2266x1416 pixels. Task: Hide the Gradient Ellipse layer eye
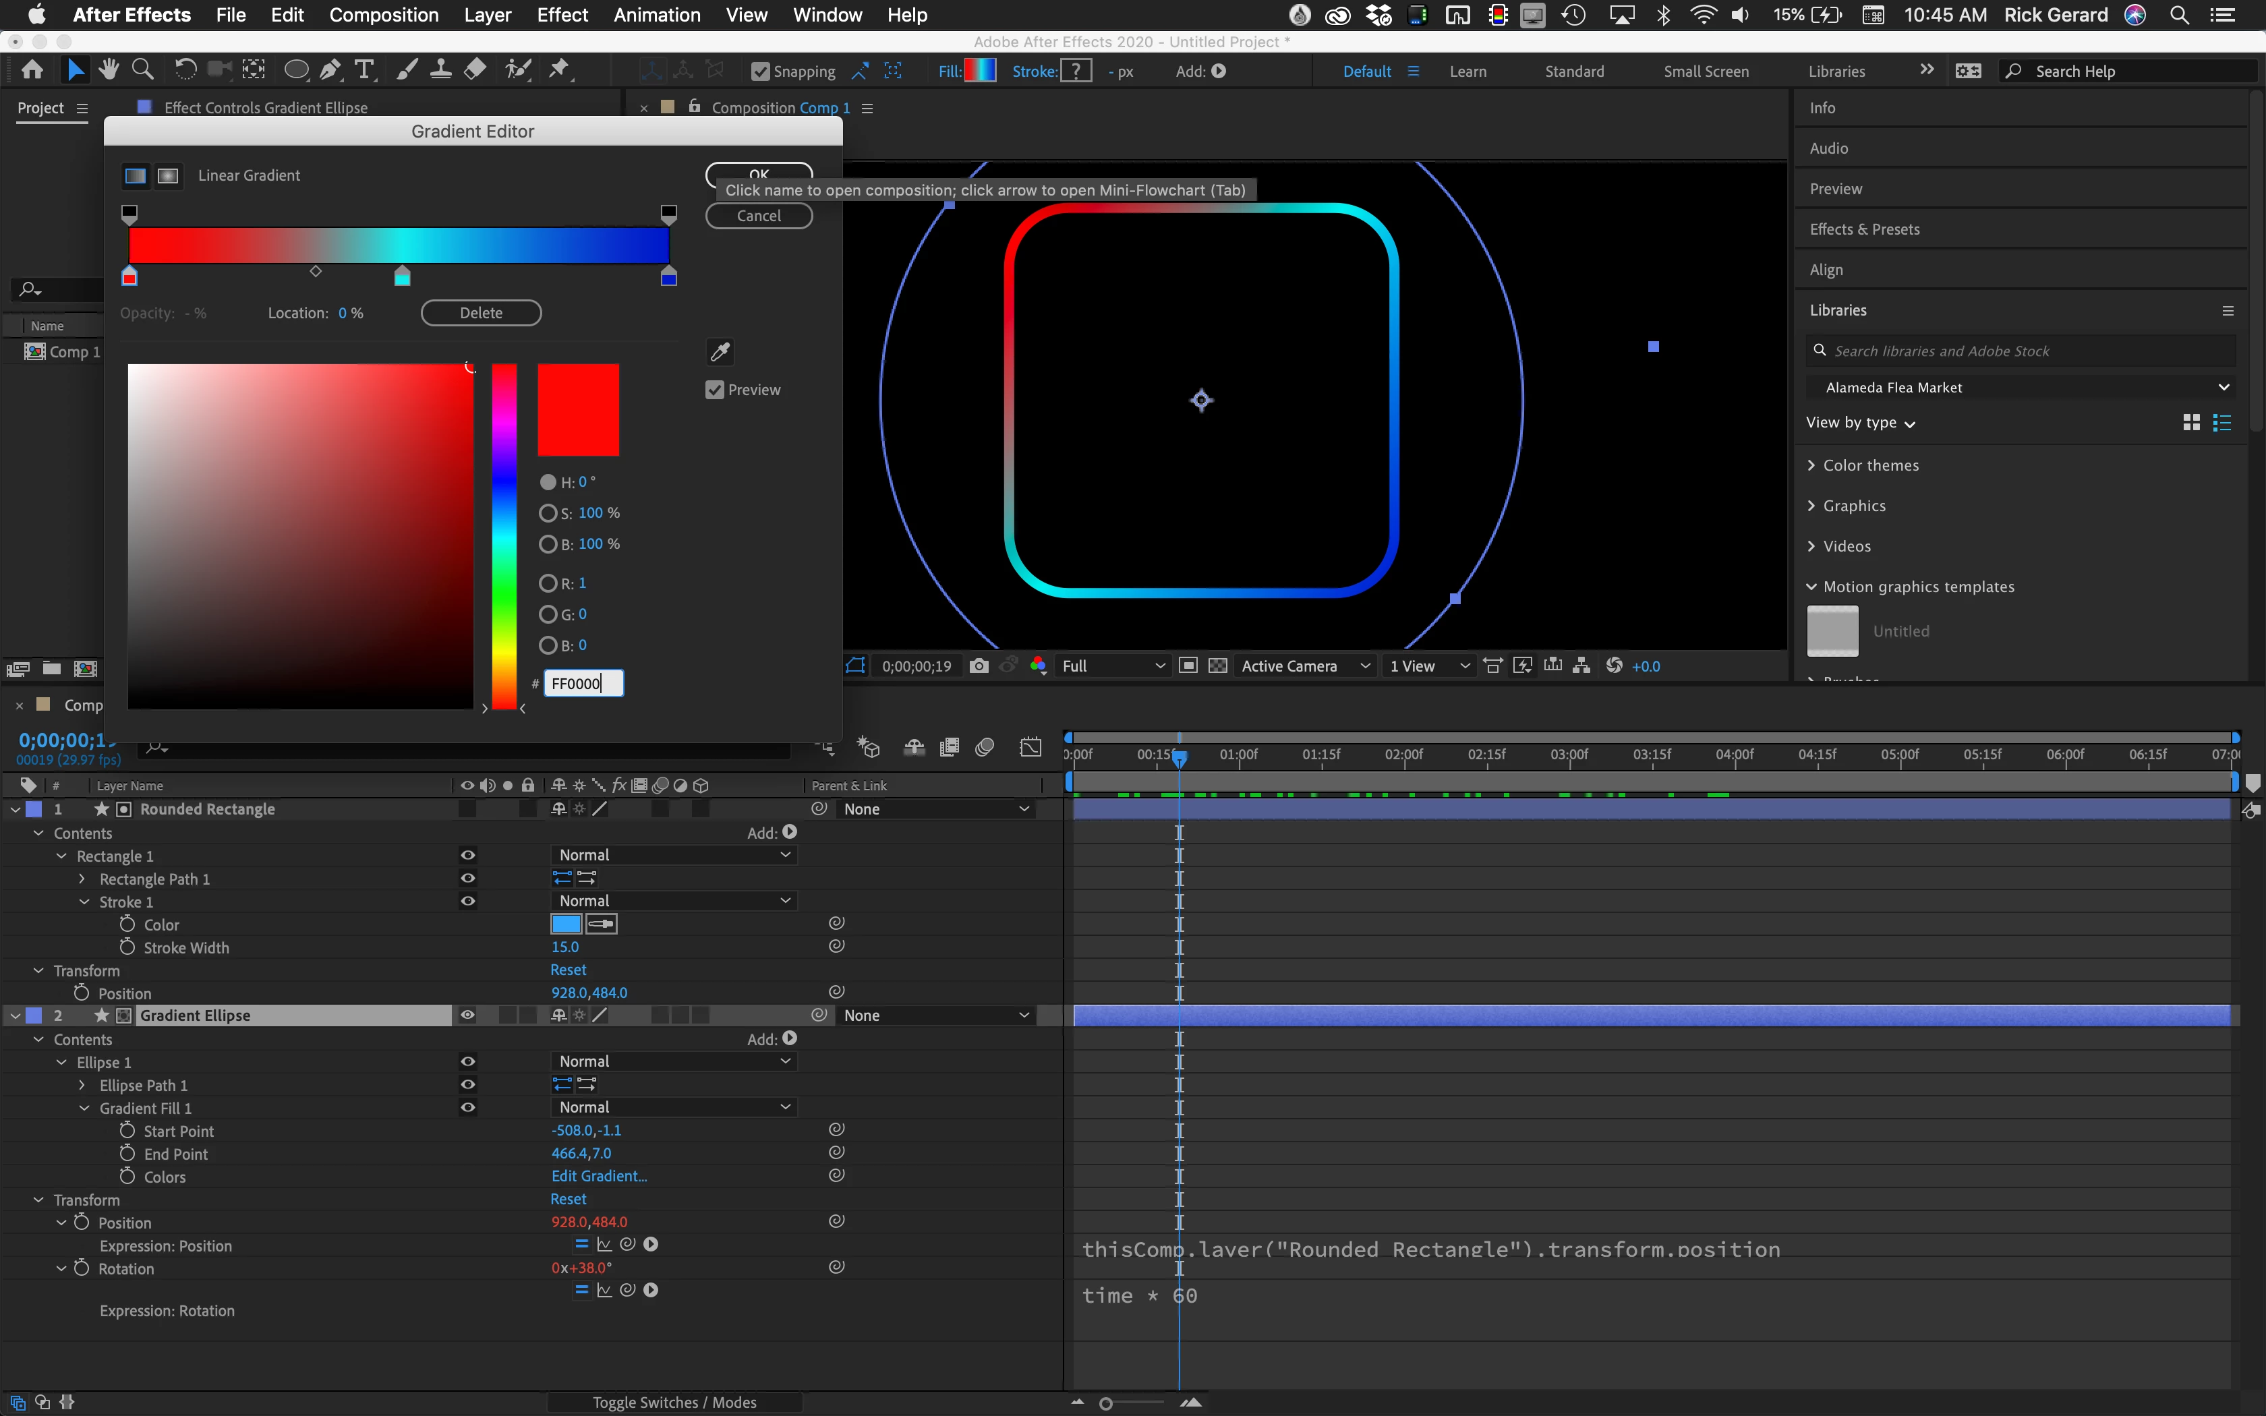point(467,1015)
